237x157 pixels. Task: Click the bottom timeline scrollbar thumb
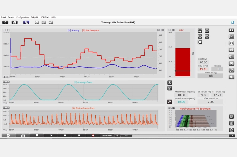click(126, 135)
